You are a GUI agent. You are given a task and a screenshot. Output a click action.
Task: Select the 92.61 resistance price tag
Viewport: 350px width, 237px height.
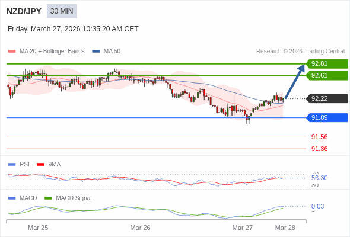(x=327, y=76)
